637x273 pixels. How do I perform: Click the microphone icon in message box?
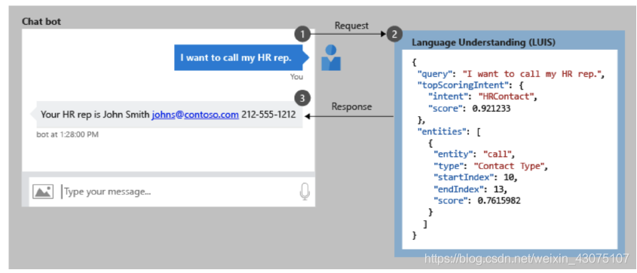[x=305, y=192]
